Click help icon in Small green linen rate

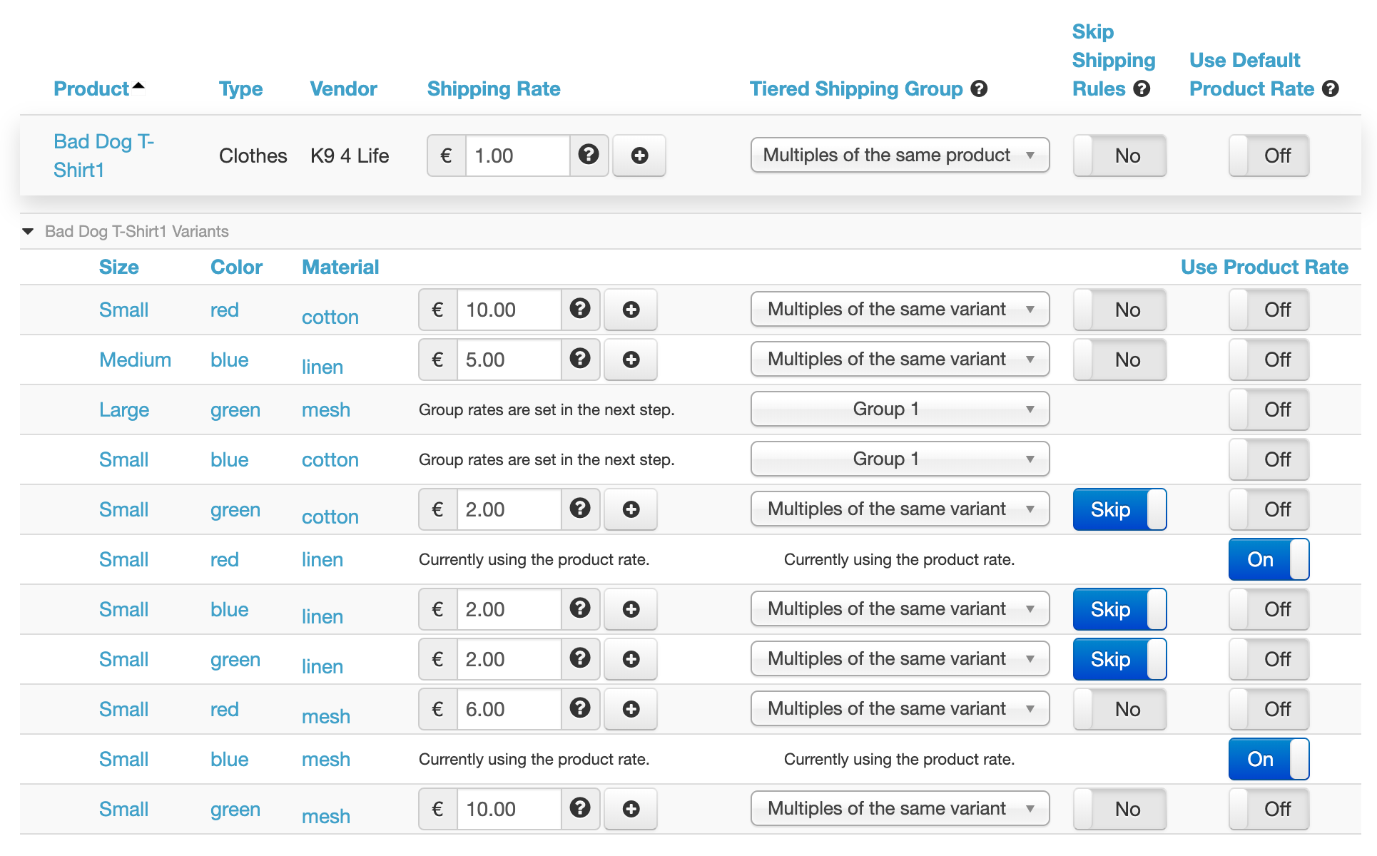(x=580, y=658)
